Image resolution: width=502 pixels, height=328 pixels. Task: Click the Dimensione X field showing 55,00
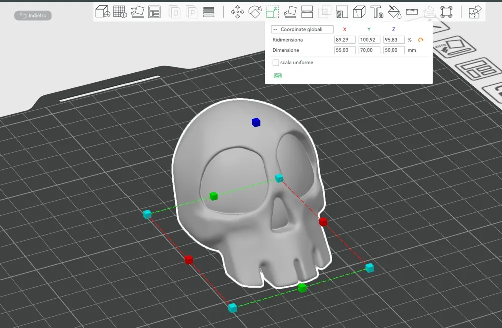click(345, 50)
